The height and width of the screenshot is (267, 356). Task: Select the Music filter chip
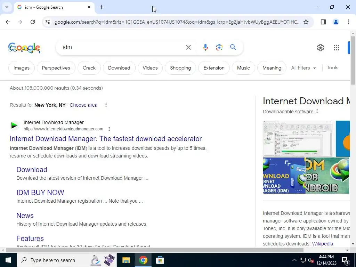(243, 68)
